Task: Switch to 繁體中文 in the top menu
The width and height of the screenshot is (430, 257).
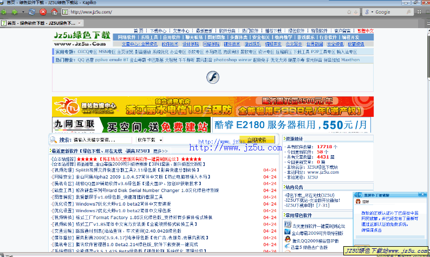Action: tap(365, 31)
